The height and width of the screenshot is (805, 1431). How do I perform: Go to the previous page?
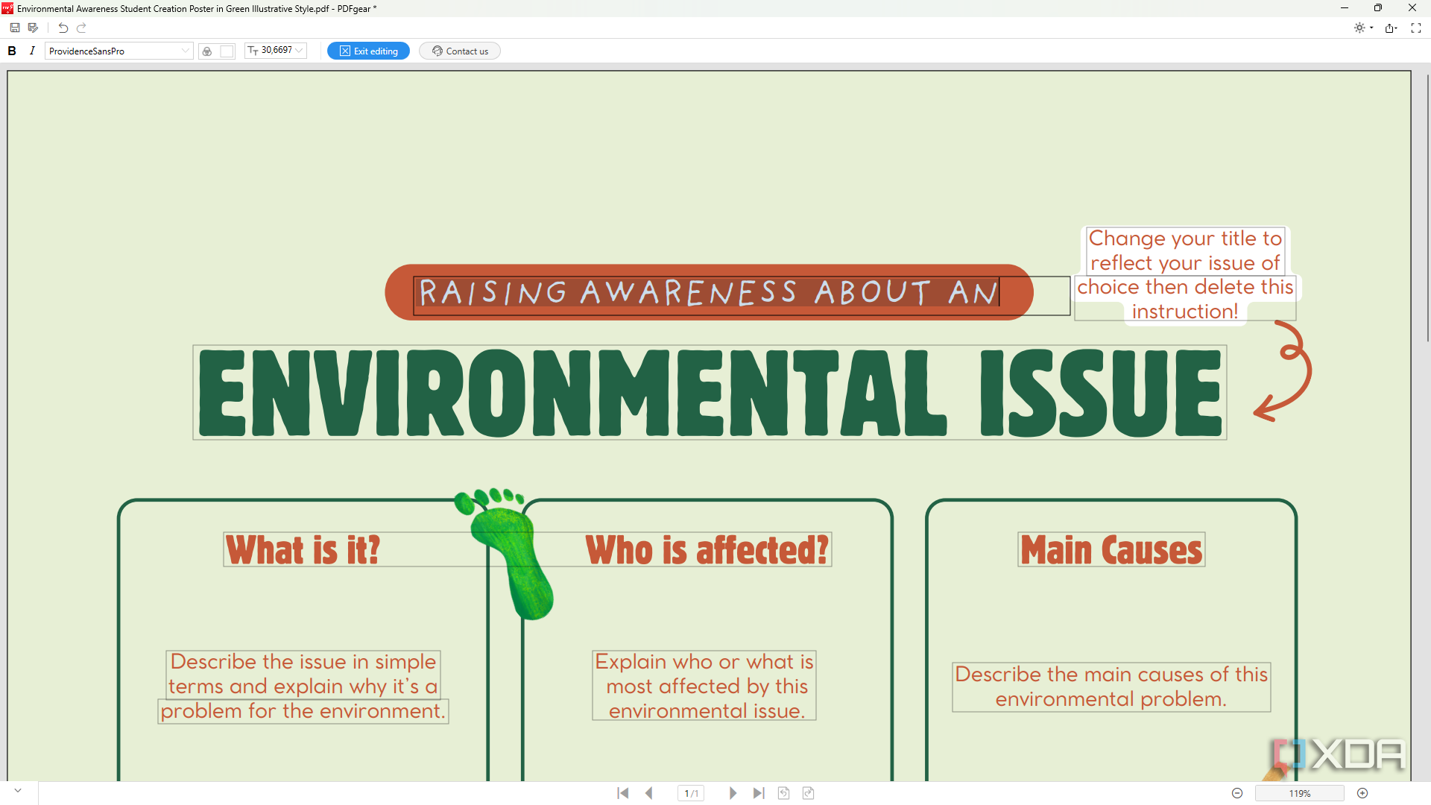click(x=649, y=793)
